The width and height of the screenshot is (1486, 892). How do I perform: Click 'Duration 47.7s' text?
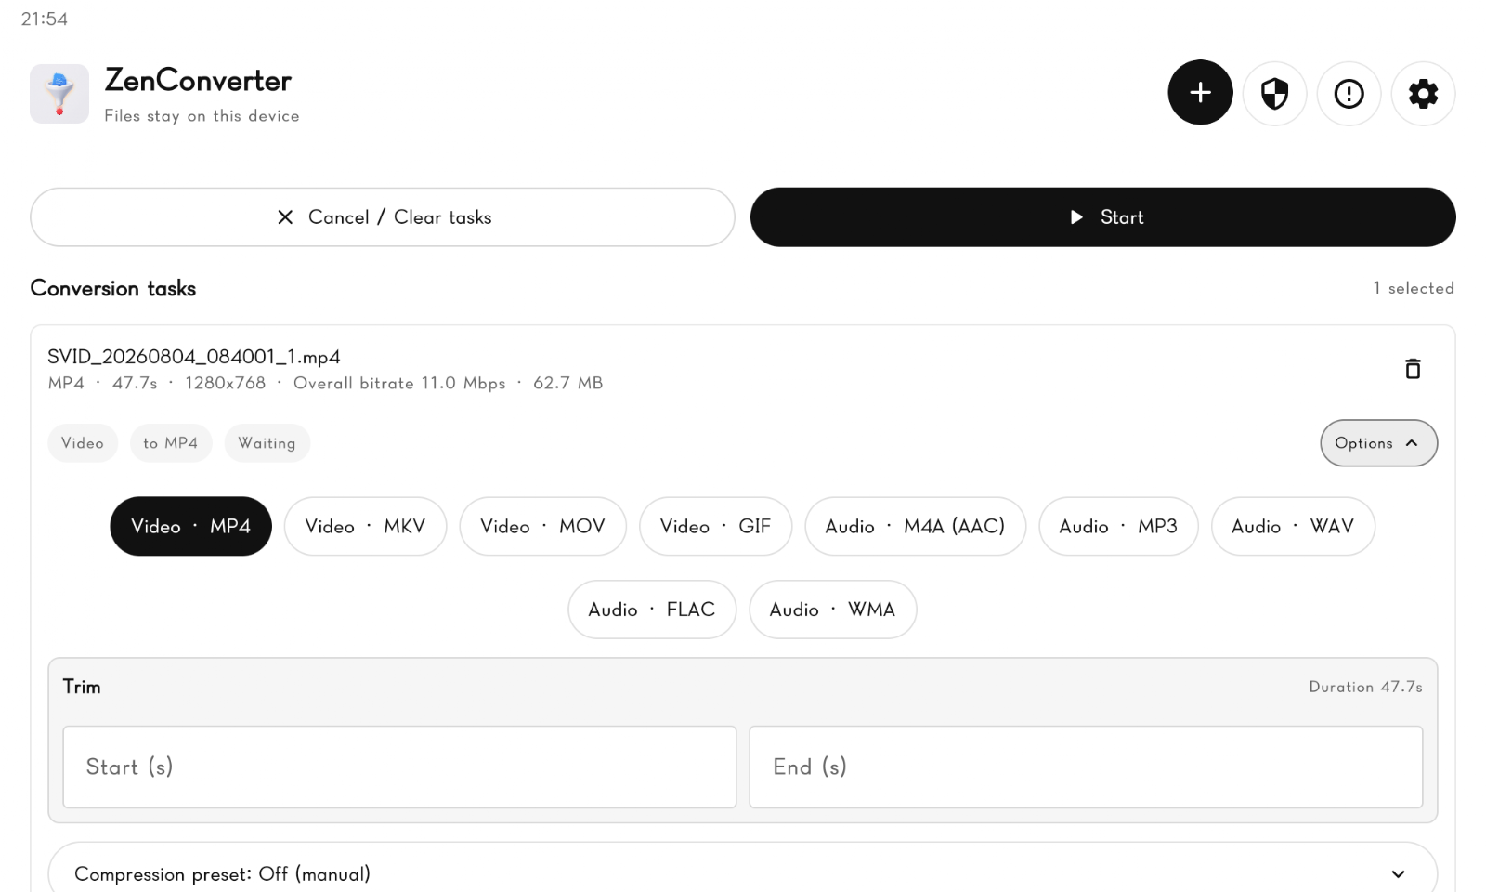[1365, 687]
